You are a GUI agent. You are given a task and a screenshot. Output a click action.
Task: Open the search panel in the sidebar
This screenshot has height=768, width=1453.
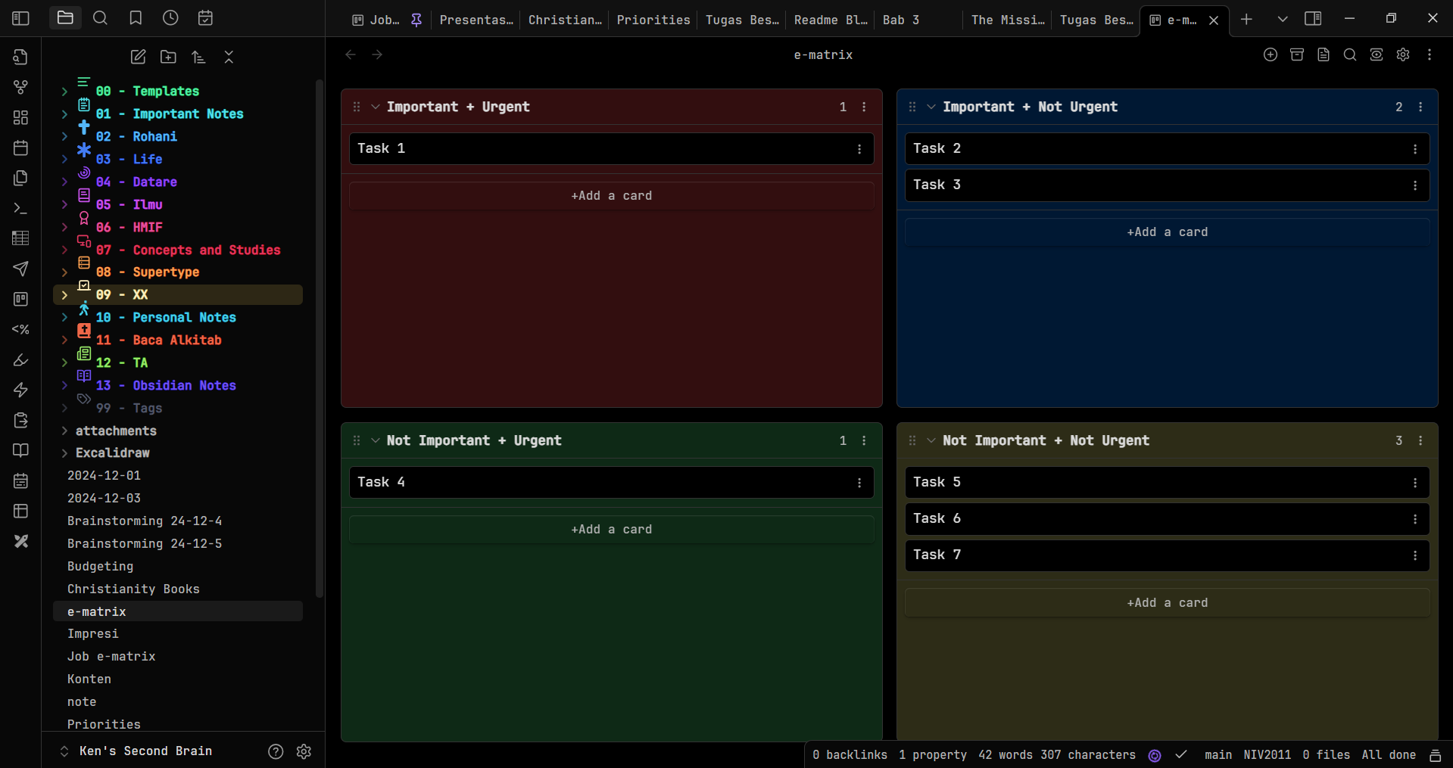click(100, 18)
